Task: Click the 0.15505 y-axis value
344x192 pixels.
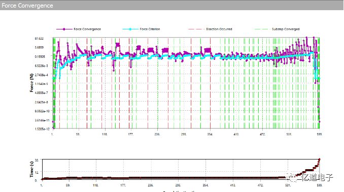Action: pos(40,57)
